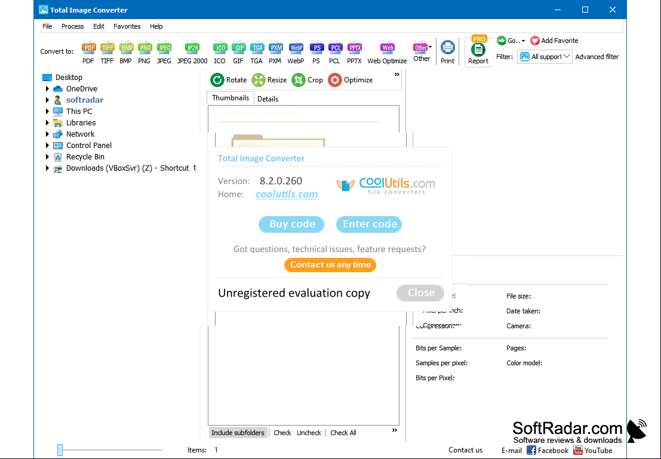Click the folder thumbnail in list
This screenshot has height=459, width=661.
tap(278, 140)
